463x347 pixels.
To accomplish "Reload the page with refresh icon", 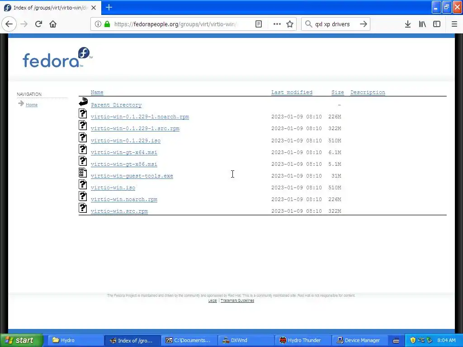I will 38,24.
